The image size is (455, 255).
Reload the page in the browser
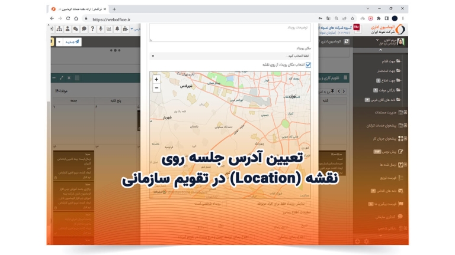pyautogui.click(x=68, y=18)
